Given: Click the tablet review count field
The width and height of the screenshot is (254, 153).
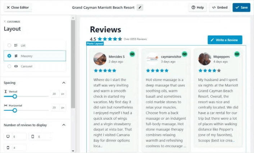Looking at the screenshot, I should coord(40,137).
